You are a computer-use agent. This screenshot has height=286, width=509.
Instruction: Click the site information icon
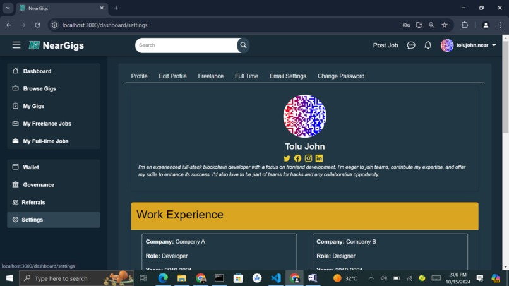[x=54, y=25]
